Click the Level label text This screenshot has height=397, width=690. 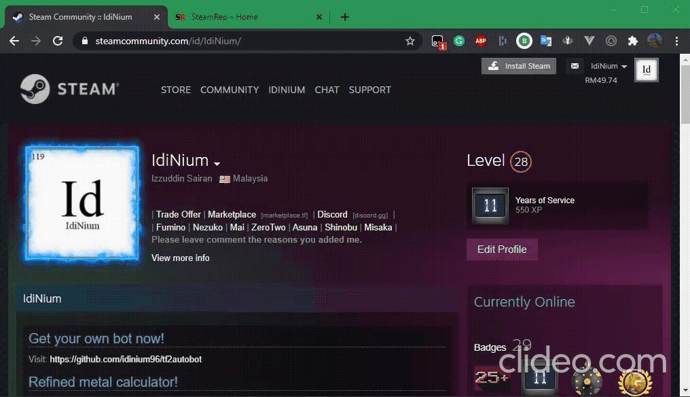[486, 161]
